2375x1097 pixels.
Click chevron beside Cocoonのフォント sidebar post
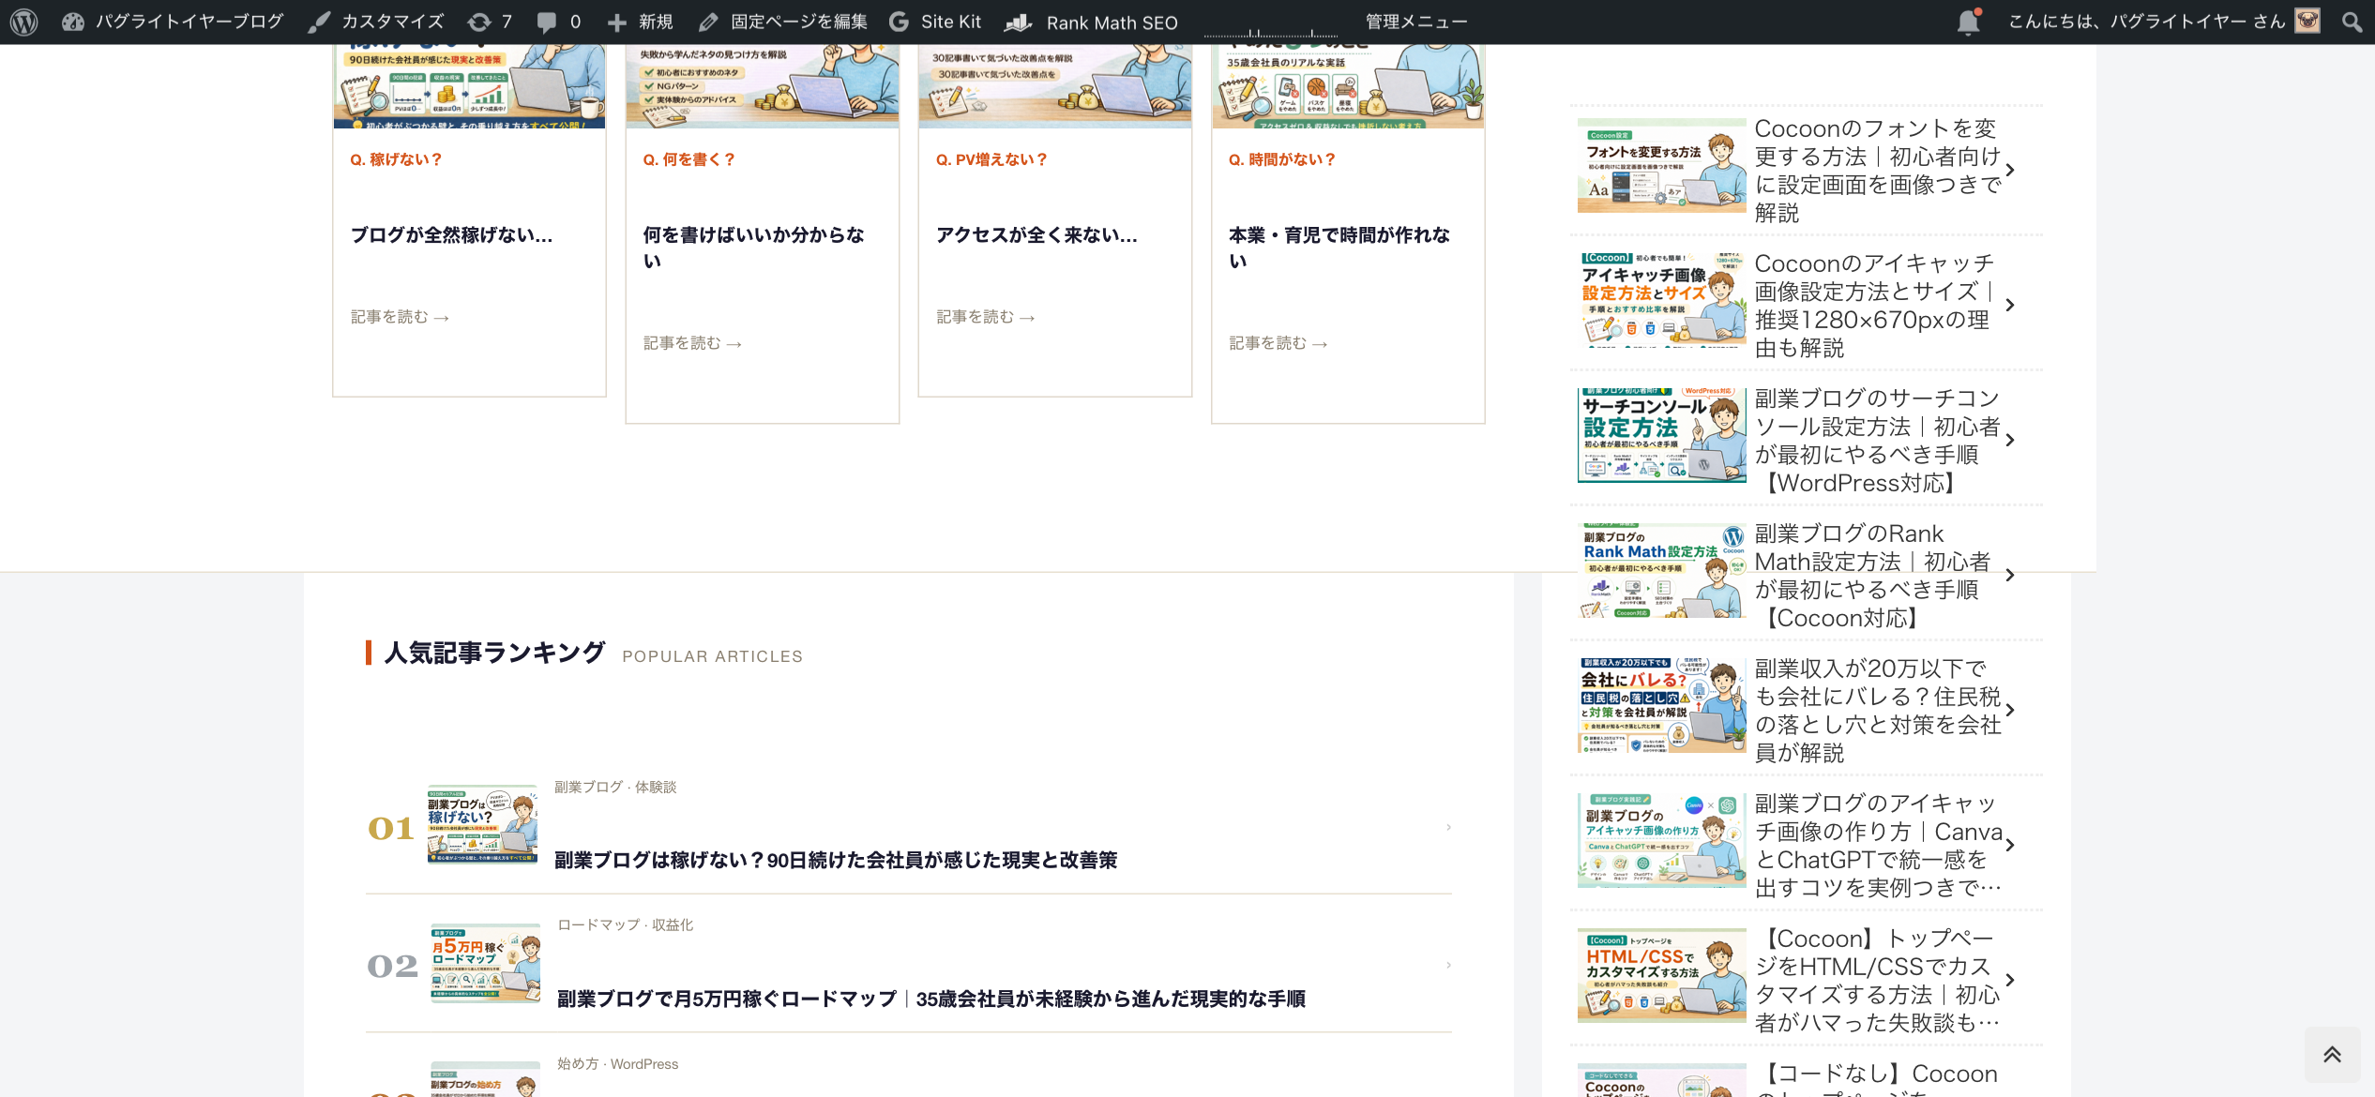coord(2010,170)
